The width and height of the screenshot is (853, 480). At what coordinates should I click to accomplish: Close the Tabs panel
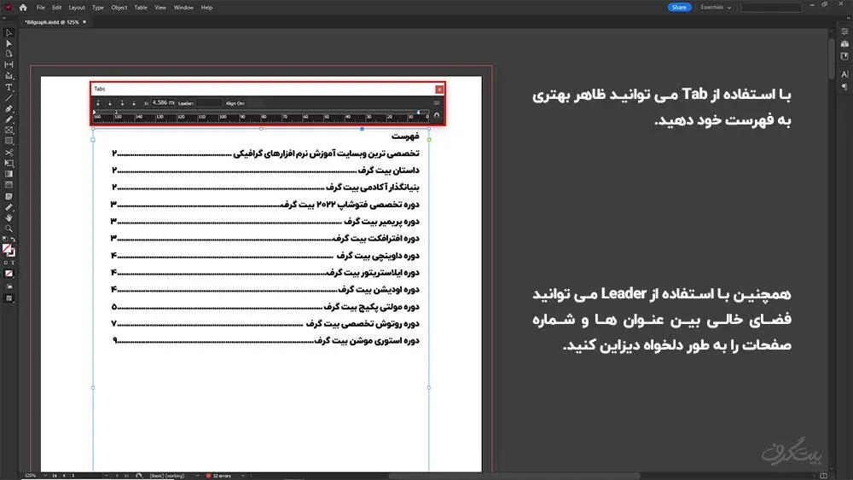click(x=439, y=90)
